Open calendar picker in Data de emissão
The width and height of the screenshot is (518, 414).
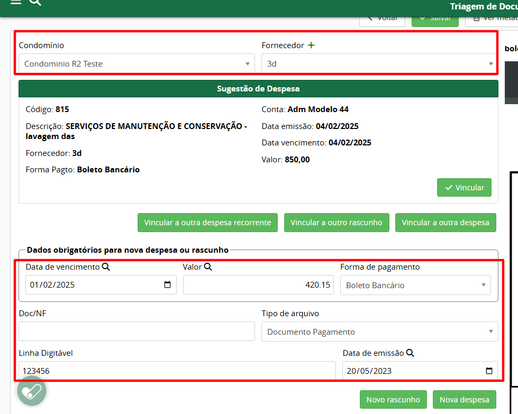pyautogui.click(x=489, y=371)
